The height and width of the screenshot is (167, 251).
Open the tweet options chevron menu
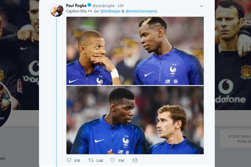pos(202,6)
